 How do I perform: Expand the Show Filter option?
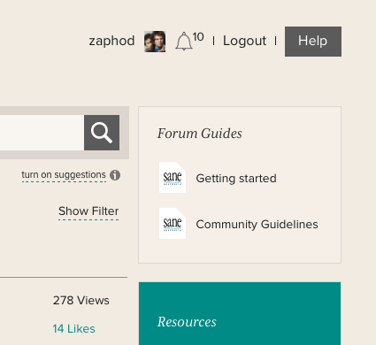point(88,211)
